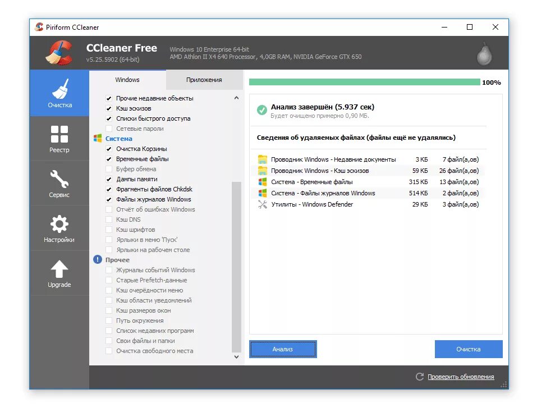Click Windows icon of Файлы журналов result row
This screenshot has height=412, width=546.
[263, 193]
